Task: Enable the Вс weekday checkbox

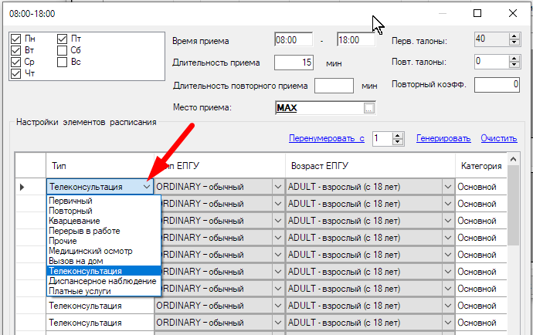Action: (63, 62)
